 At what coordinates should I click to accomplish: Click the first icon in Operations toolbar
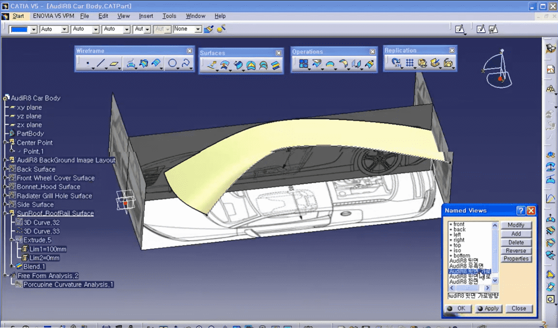click(304, 64)
